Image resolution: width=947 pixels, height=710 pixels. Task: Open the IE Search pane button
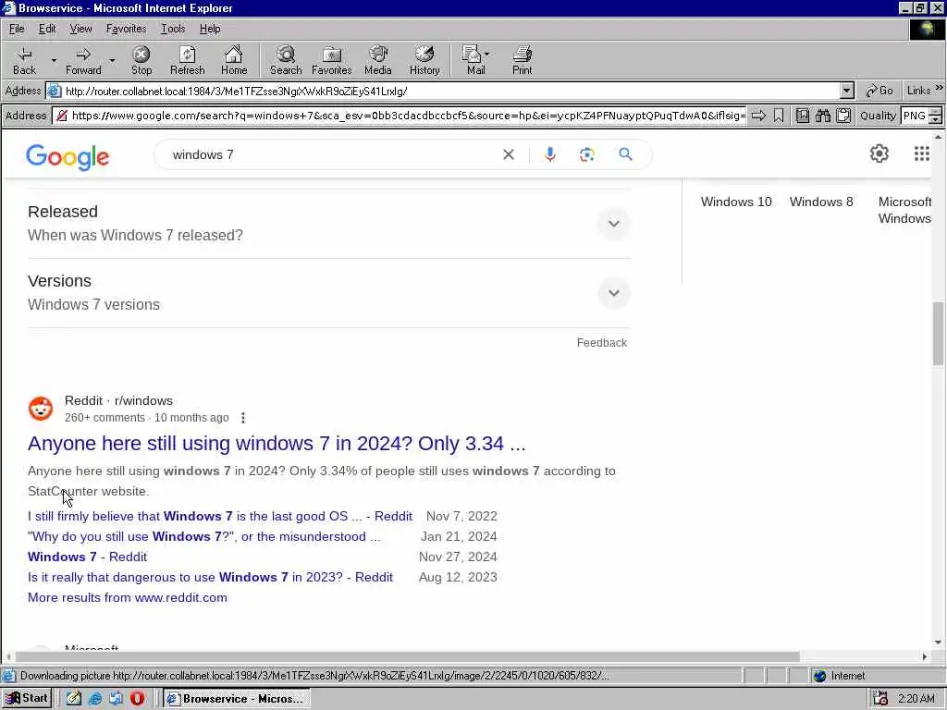[x=286, y=60]
